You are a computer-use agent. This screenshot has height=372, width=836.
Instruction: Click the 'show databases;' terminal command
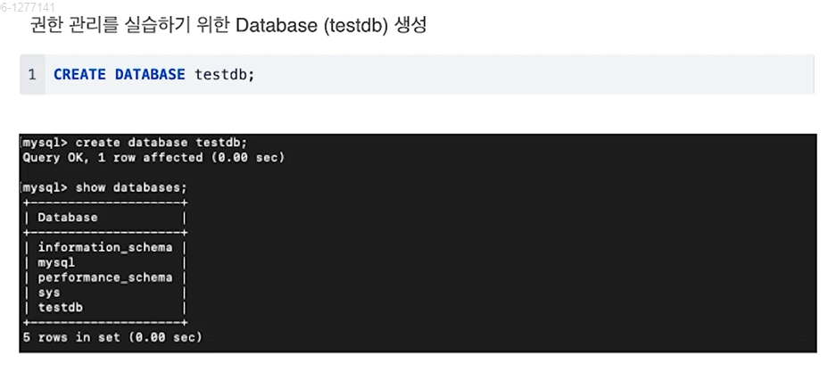(x=131, y=187)
